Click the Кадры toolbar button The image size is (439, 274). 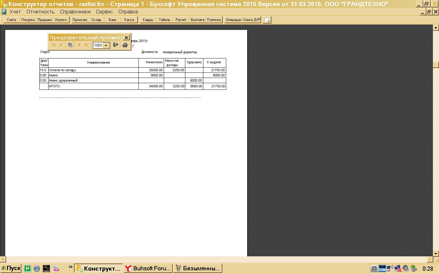(x=148, y=20)
